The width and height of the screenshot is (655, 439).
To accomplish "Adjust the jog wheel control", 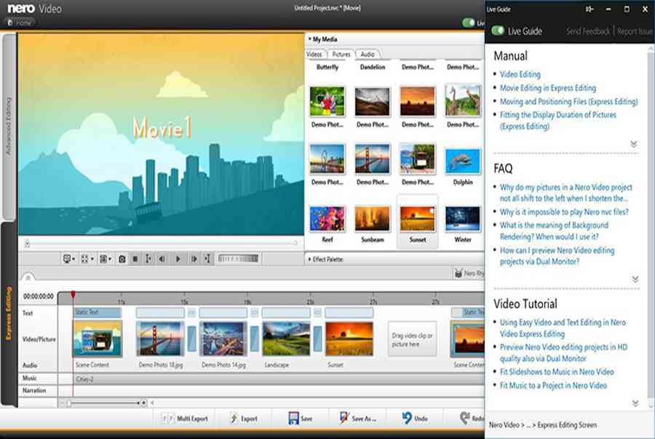I will (x=238, y=259).
